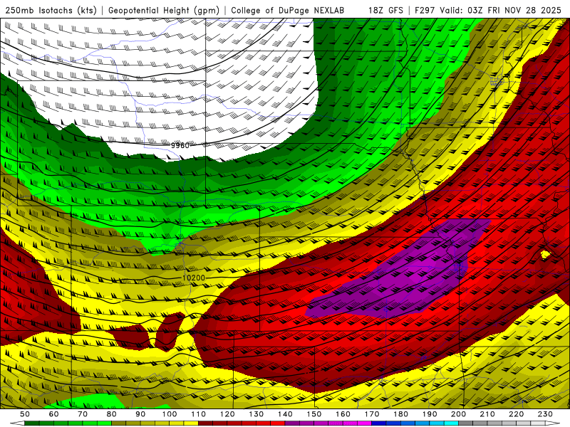Viewport: 570px width, 427px height.
Task: Click the 160 value on the color scale
Action: pos(343,414)
